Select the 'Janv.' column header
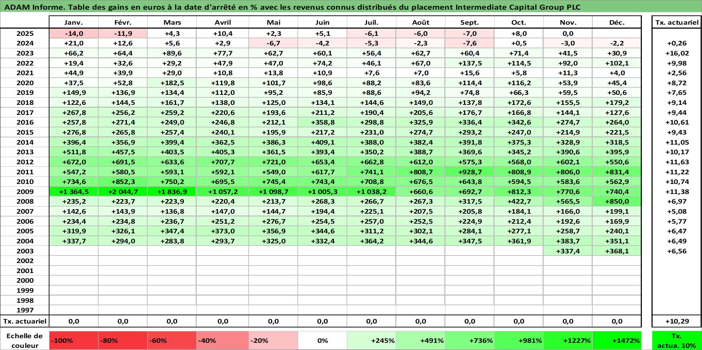This screenshot has width=702, height=350. coord(74,22)
